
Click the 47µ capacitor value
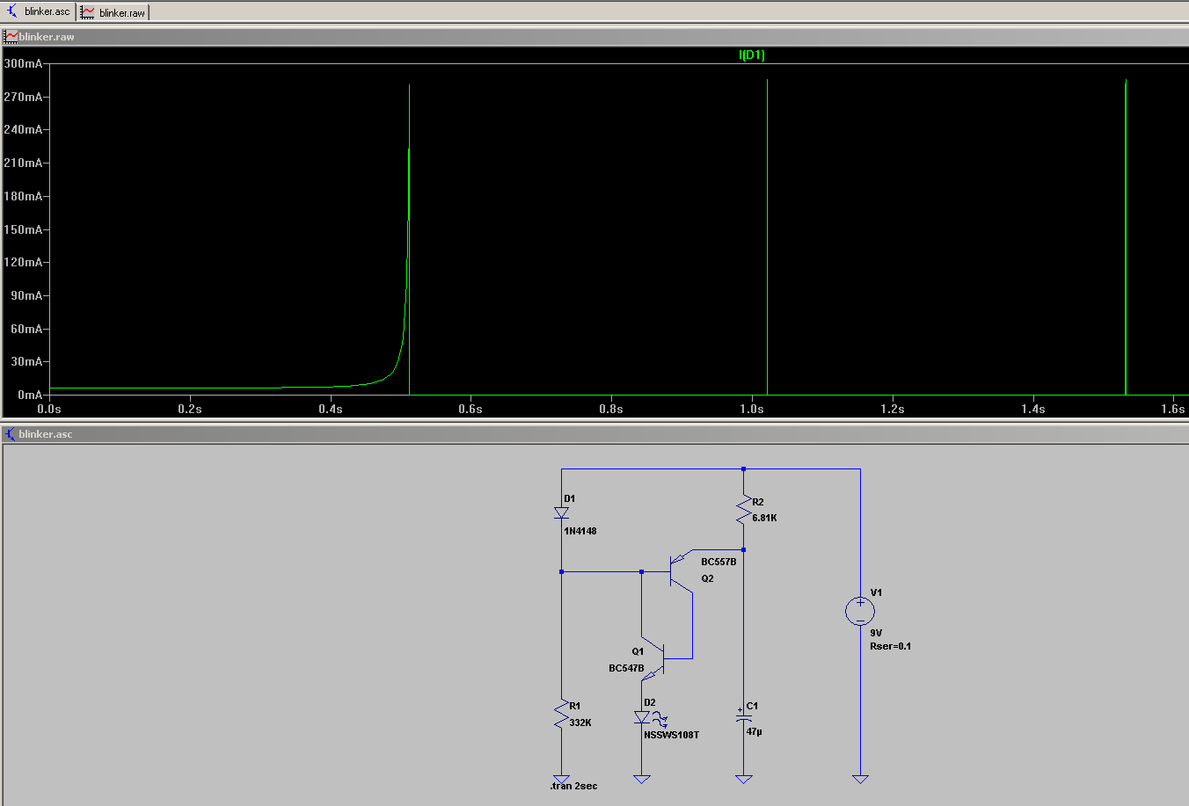click(754, 731)
